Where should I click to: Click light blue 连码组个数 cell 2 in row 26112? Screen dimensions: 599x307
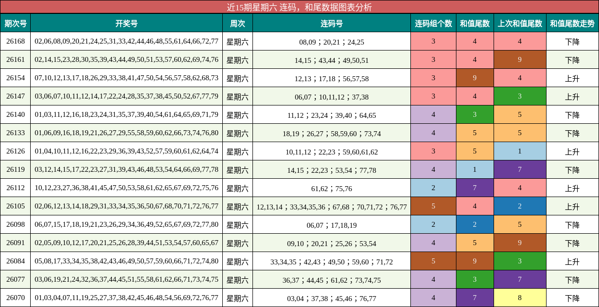433,188
